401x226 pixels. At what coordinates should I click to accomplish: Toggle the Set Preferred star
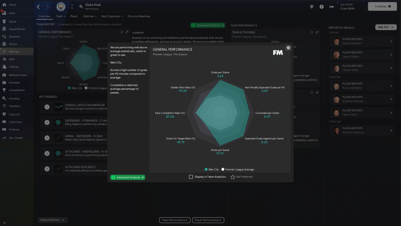click(x=233, y=177)
